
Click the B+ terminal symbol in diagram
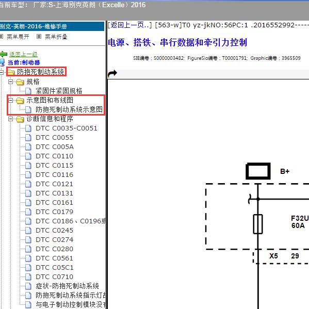(258, 171)
